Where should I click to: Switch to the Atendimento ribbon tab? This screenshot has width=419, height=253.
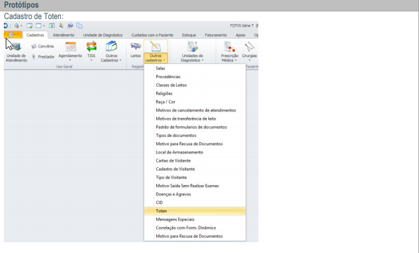63,35
